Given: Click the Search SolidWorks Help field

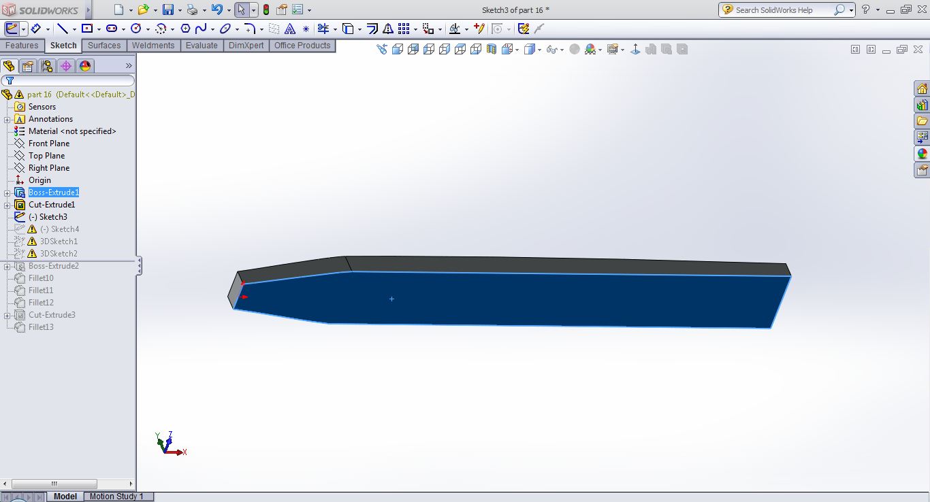Looking at the screenshot, I should click(783, 10).
